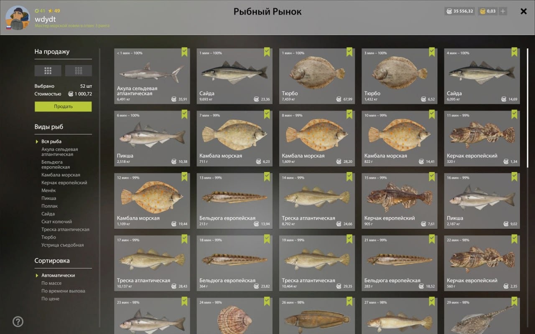This screenshot has width=535, height=334.
Task: Sort fish По массе
Action: [x=51, y=283]
